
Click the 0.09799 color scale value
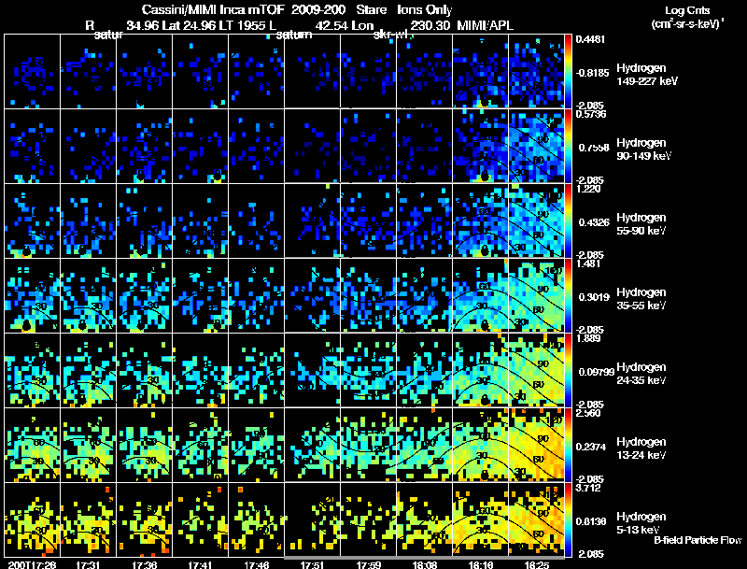click(596, 372)
